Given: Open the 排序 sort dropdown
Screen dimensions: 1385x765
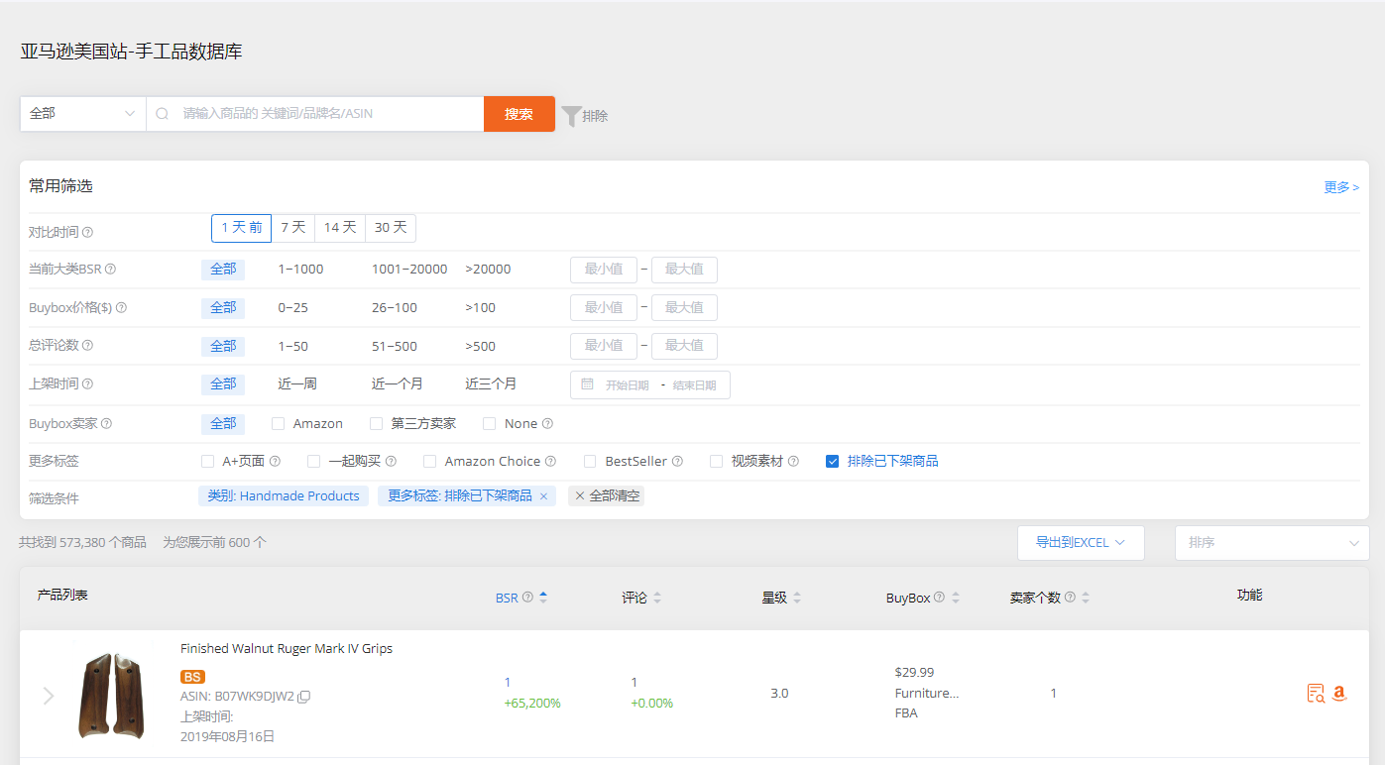Looking at the screenshot, I should (1271, 542).
